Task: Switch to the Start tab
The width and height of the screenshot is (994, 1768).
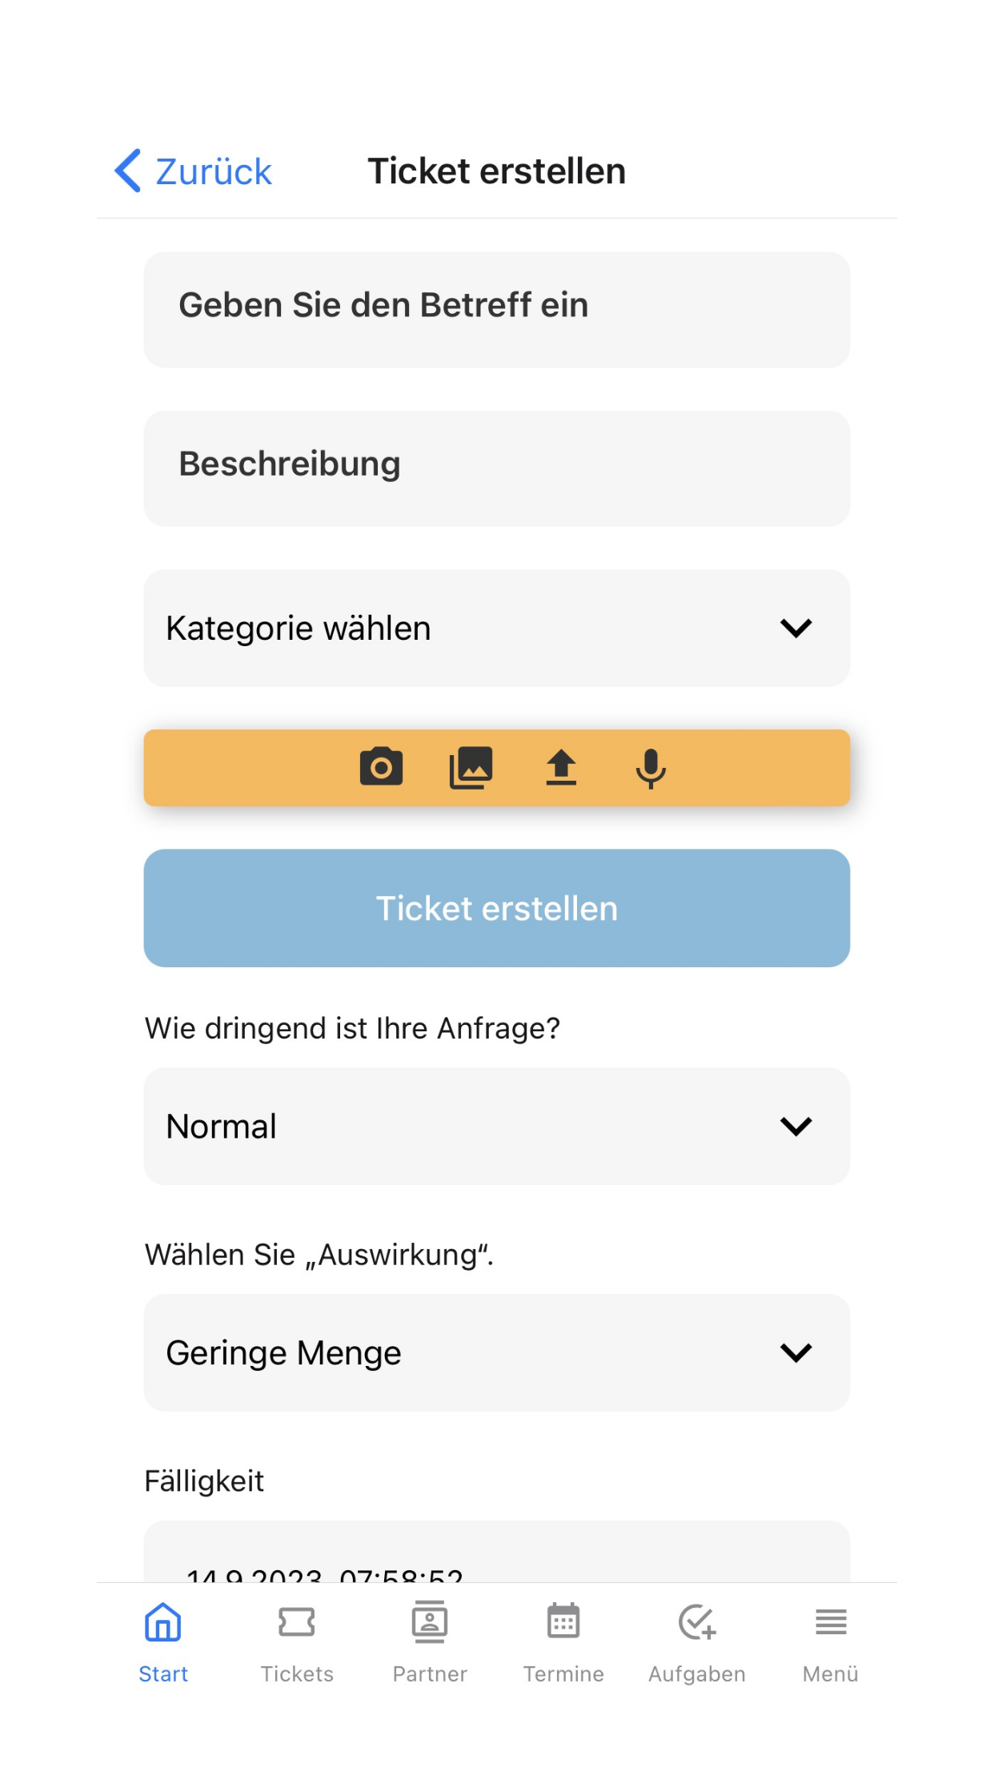Action: [163, 1641]
